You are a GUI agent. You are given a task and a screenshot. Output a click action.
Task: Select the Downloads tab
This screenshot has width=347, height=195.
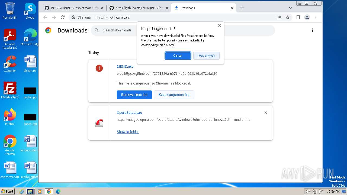[x=204, y=8]
